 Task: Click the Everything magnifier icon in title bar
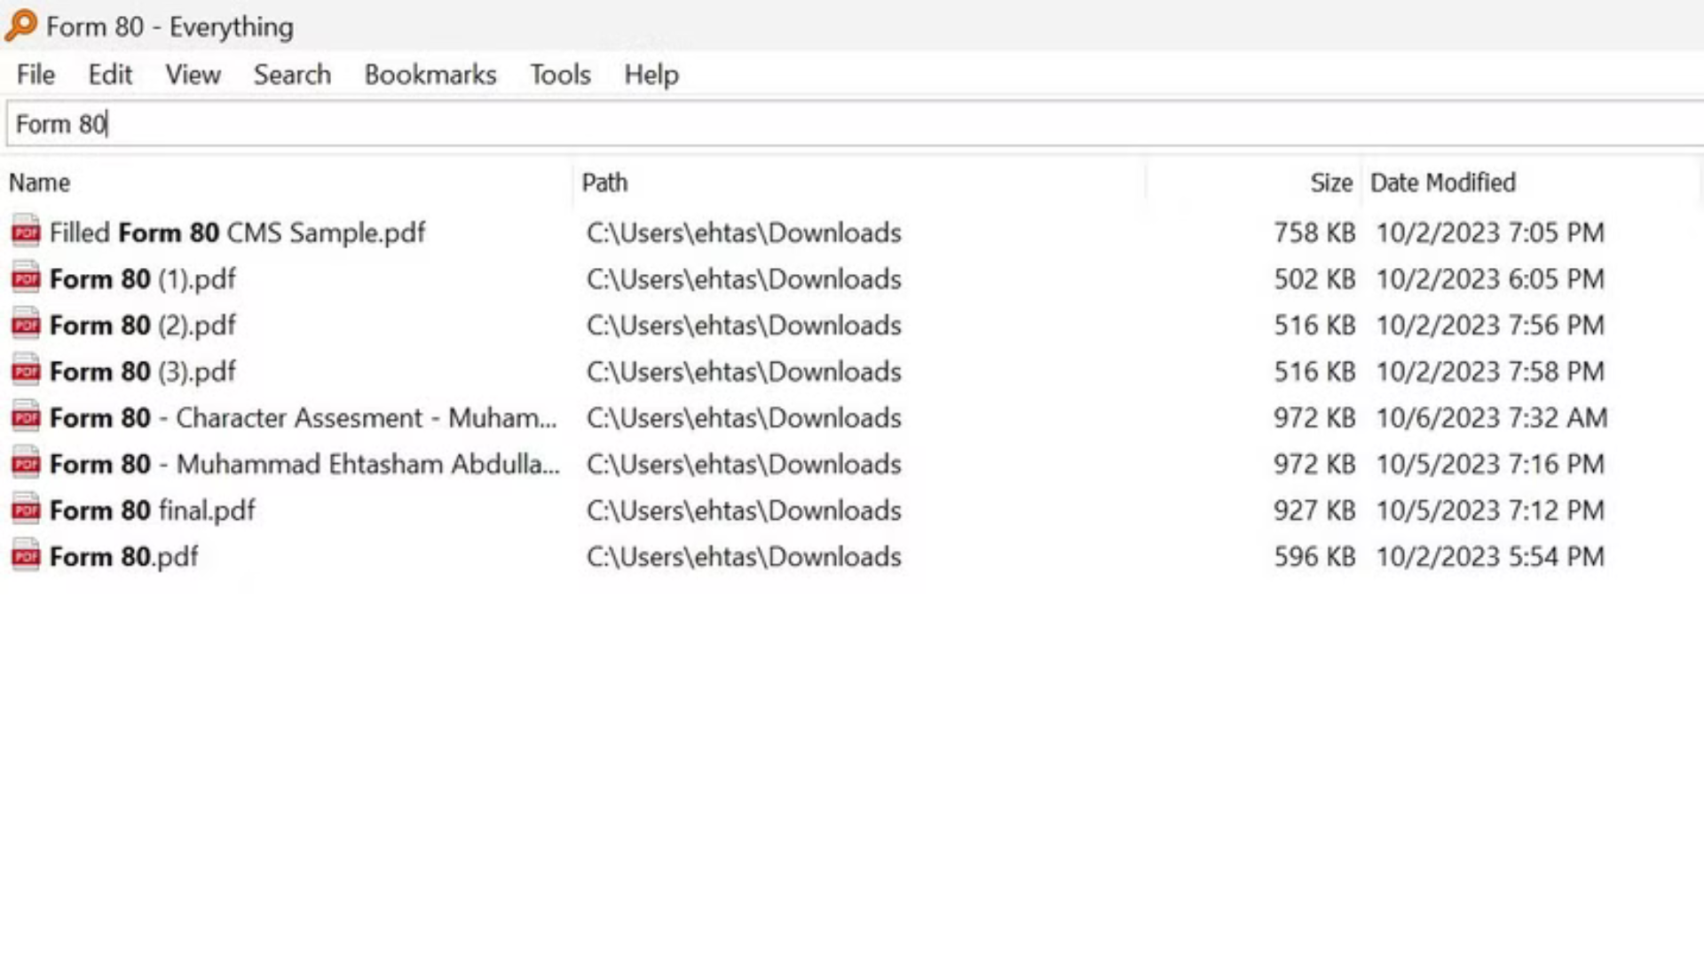(x=21, y=26)
